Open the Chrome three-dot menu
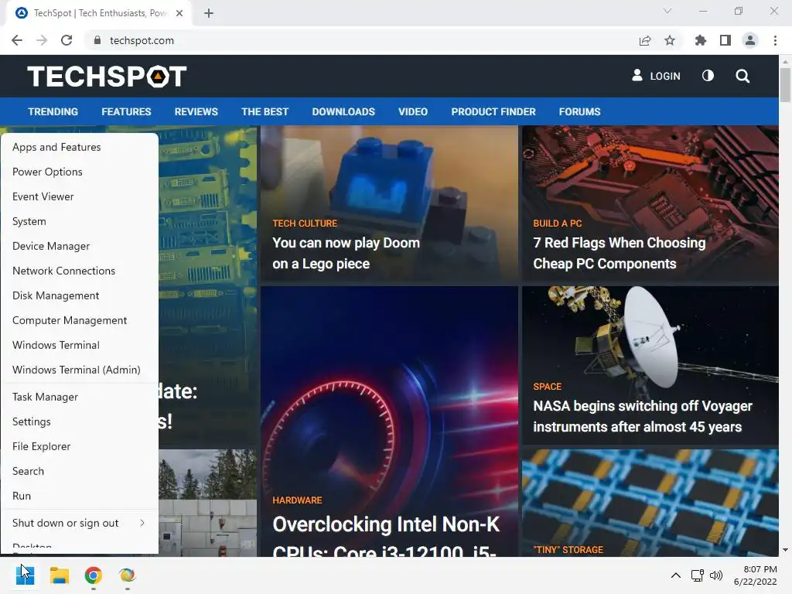 click(775, 40)
